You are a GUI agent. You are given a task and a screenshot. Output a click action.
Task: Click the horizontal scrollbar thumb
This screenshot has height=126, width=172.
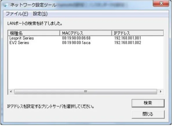click(85, 91)
